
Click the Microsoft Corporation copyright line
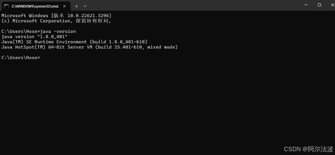[57, 21]
